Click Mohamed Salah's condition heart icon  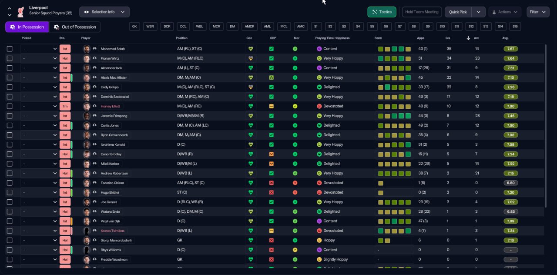pyautogui.click(x=250, y=49)
